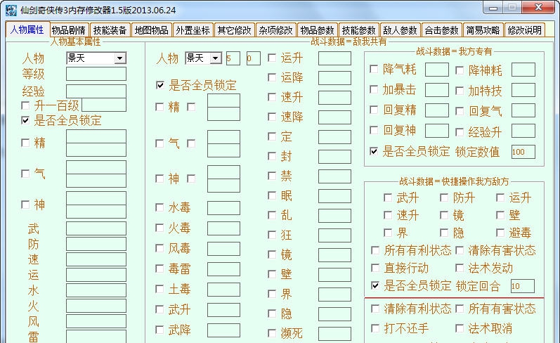This screenshot has width=560, height=343.
Task: Click the 防 attribute input field
Action: tap(96, 244)
